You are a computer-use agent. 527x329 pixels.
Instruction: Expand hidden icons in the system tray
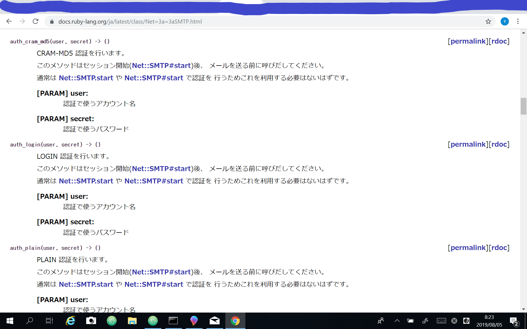click(x=397, y=321)
